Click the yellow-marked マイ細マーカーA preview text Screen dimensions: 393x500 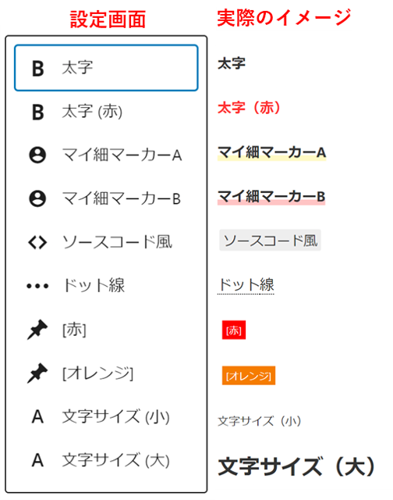point(272,153)
